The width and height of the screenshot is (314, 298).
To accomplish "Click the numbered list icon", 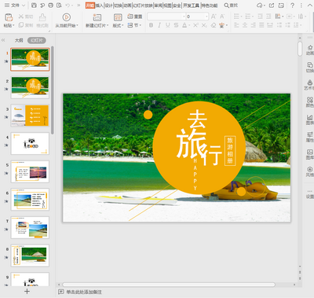I will click(x=248, y=17).
